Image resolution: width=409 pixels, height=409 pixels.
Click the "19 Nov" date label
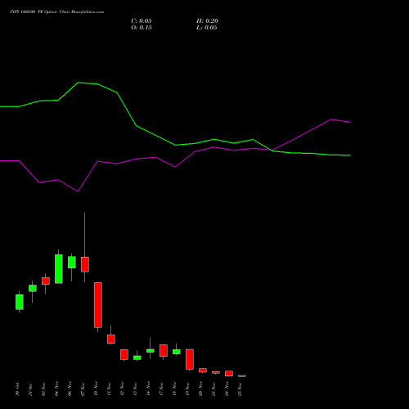point(187,389)
